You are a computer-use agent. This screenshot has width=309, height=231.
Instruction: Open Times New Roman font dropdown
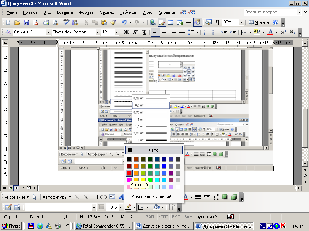98,32
